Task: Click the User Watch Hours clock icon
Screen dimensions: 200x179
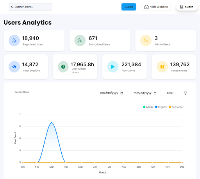Action: (x=63, y=67)
